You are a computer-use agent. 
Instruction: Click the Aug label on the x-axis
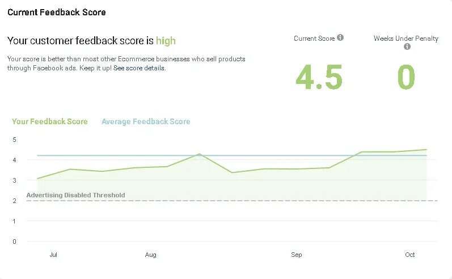click(151, 255)
